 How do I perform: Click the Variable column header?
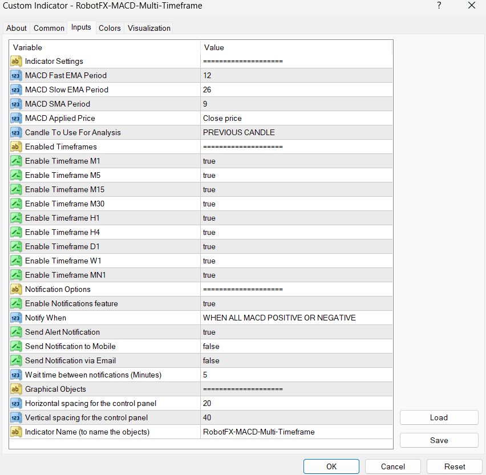(105, 47)
